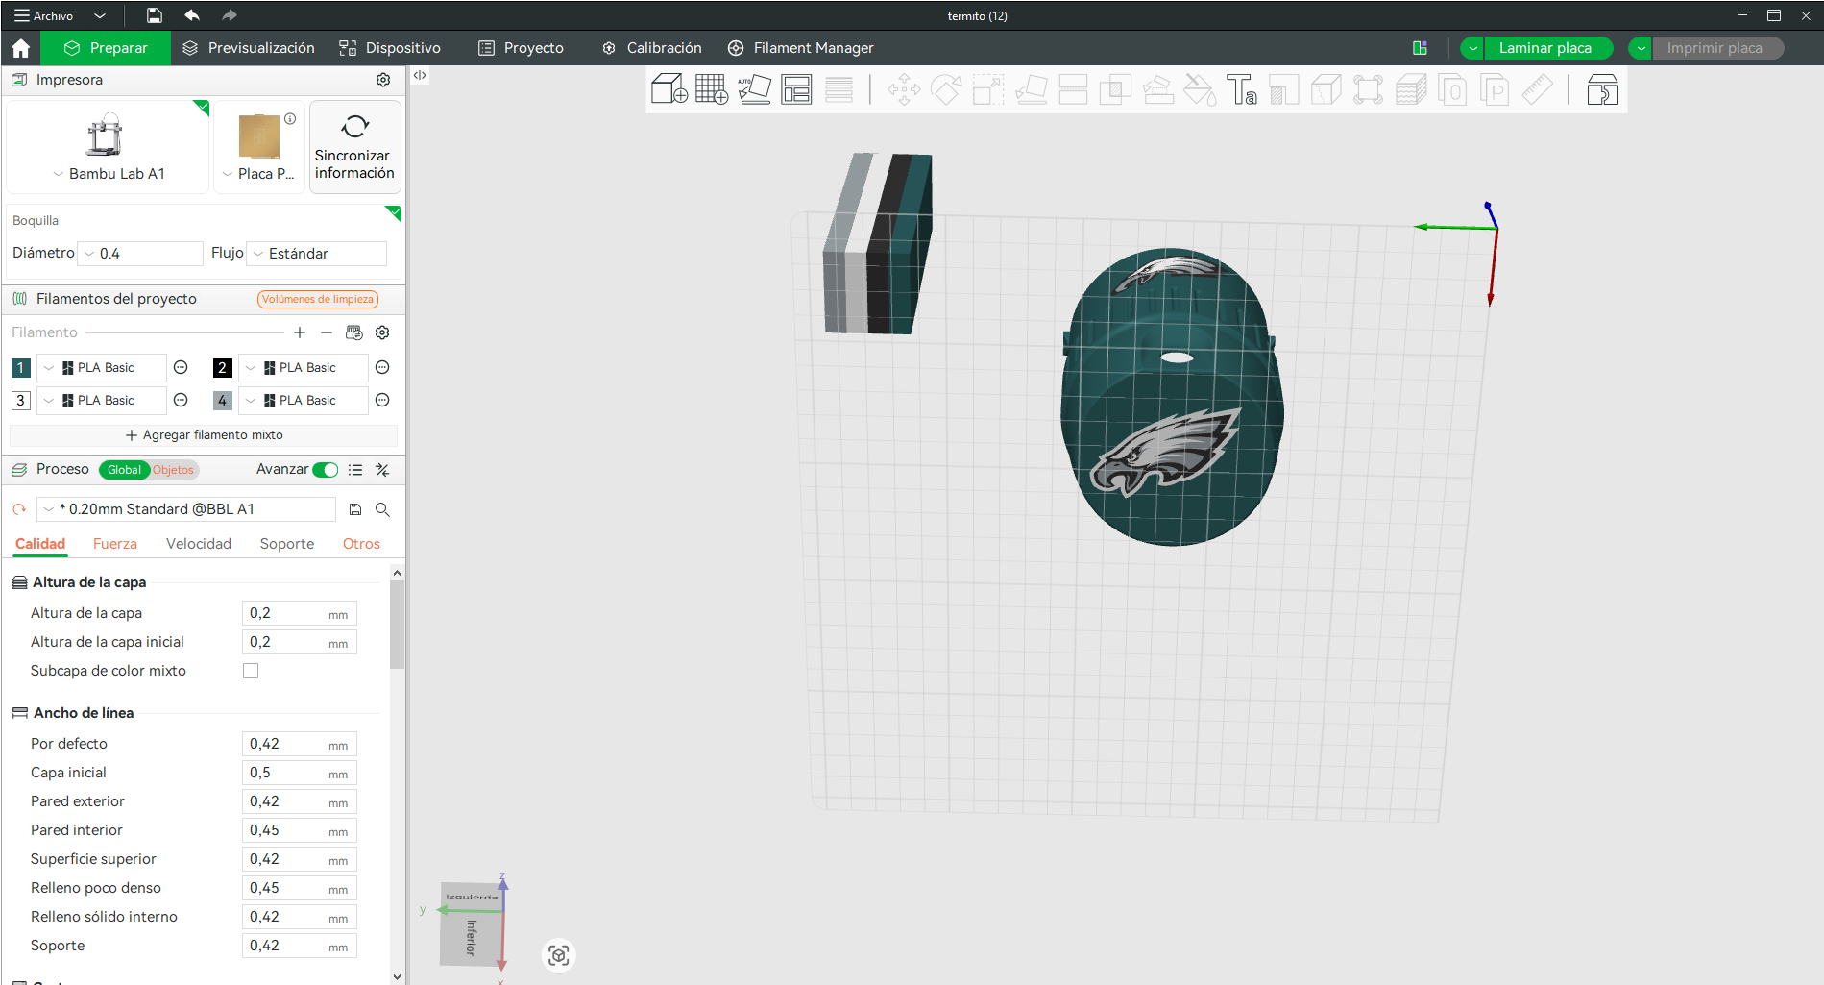Click the Altura de la capa value field

(300, 613)
